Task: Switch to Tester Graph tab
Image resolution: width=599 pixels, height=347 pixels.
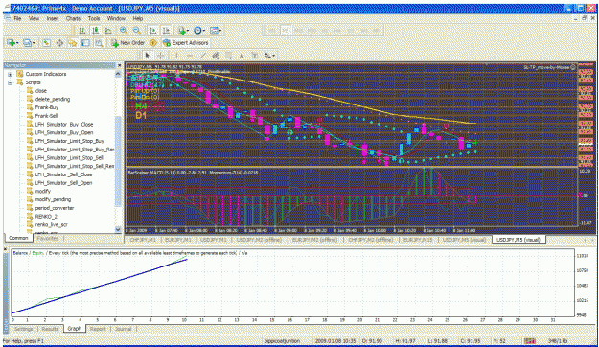Action: [75, 329]
